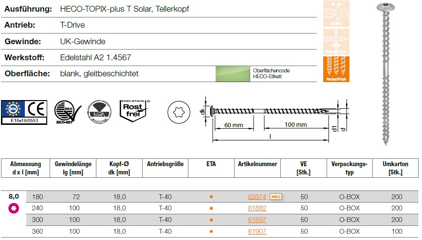Click the 'T-Drive' Antrieb value
The height and width of the screenshot is (240, 422).
(x=73, y=25)
